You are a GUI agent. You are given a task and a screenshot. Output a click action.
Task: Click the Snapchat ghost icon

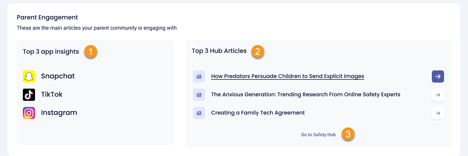tap(29, 76)
